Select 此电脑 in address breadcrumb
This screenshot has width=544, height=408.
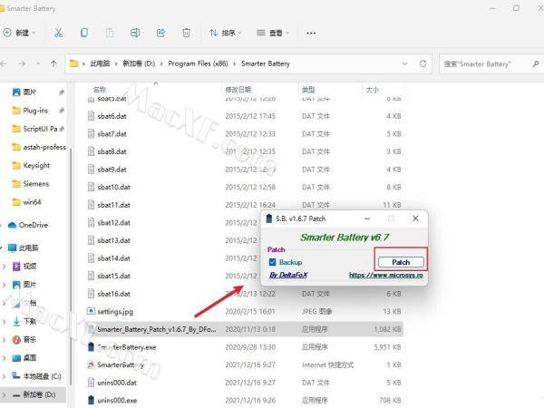pyautogui.click(x=100, y=63)
